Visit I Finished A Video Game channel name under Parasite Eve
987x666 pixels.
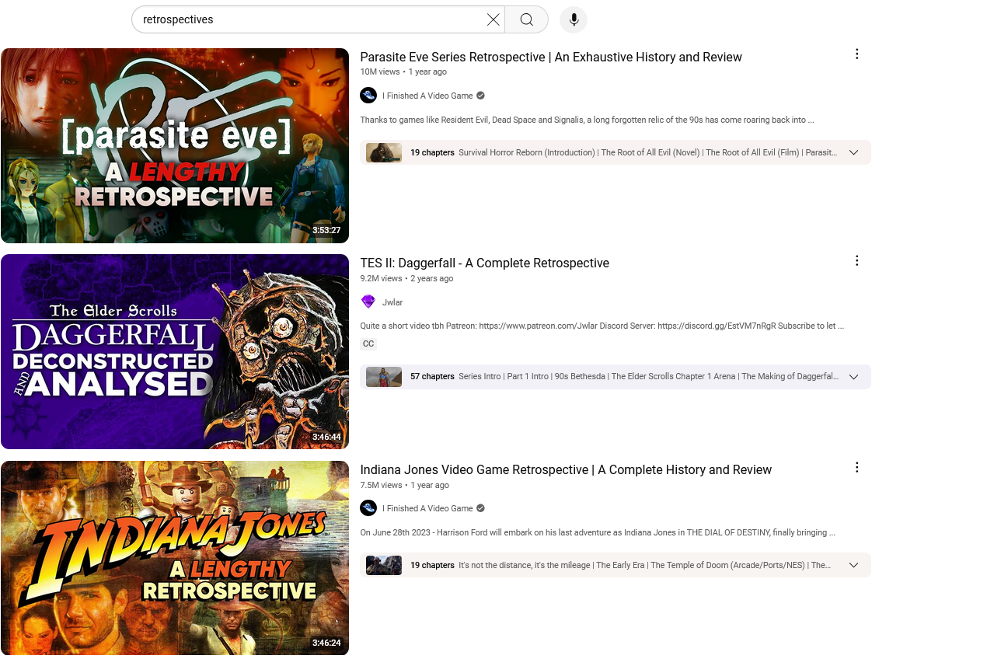[x=427, y=96]
